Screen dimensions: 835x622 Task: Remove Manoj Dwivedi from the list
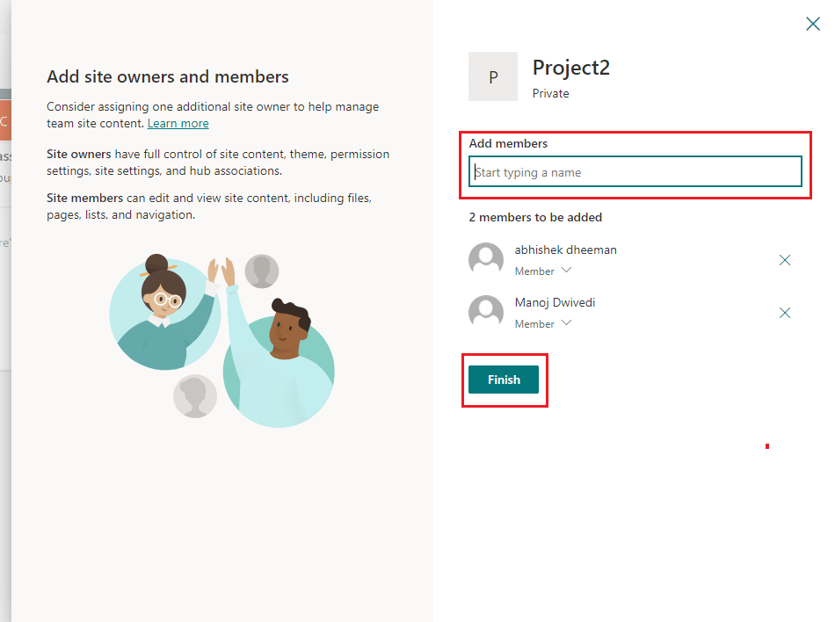(785, 313)
